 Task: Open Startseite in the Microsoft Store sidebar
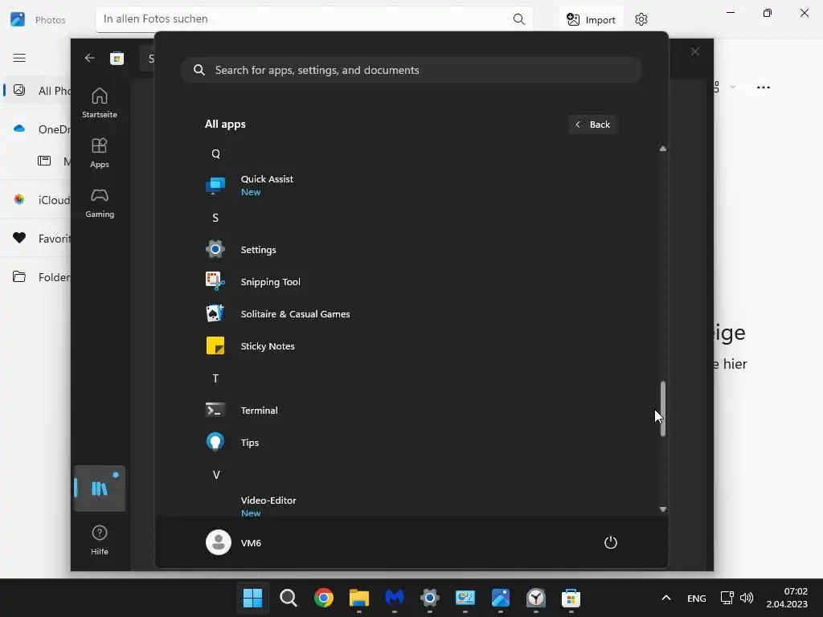(x=99, y=104)
